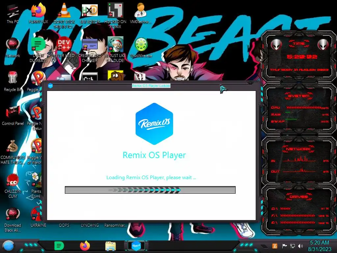Click the loading progress bar
This screenshot has height=253, width=337.
click(150, 190)
